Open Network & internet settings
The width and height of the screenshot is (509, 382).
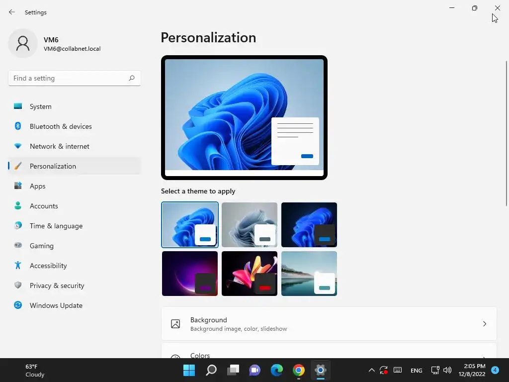(x=75, y=146)
